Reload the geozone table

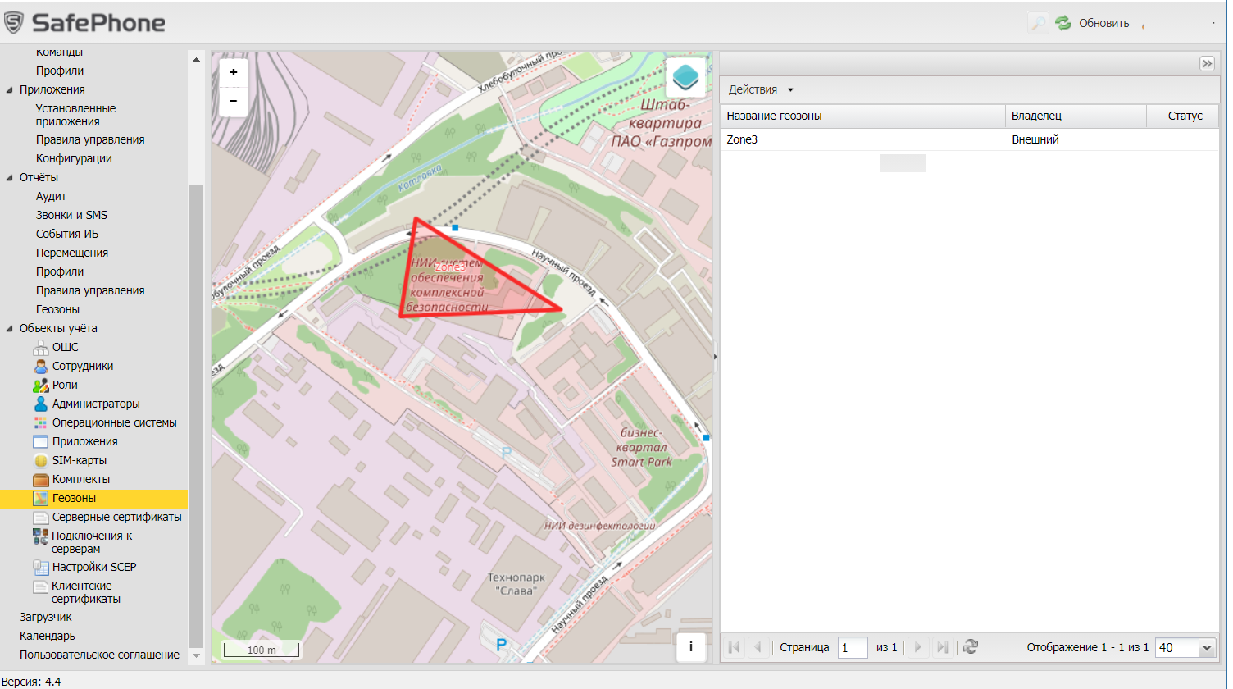point(971,647)
